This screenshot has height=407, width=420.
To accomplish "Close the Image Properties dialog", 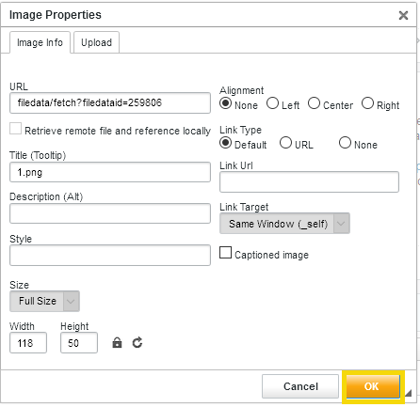I will point(403,15).
